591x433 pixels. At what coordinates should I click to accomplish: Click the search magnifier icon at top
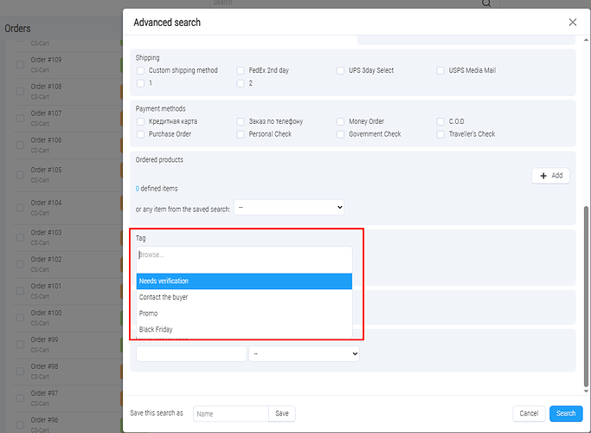point(486,3)
